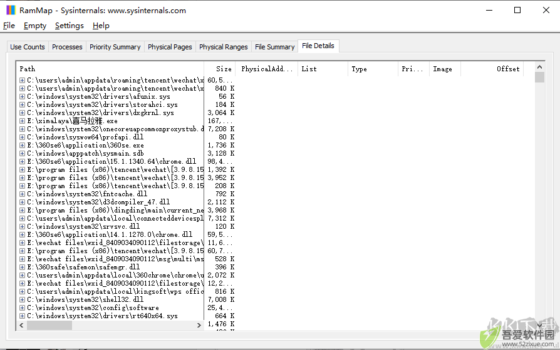Expand the dxgkrnl.sys row
The width and height of the screenshot is (560, 350).
[x=22, y=112]
